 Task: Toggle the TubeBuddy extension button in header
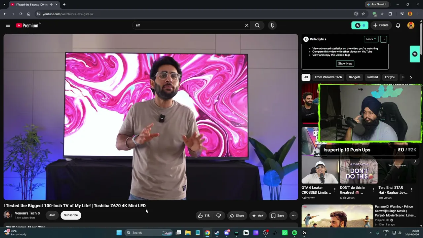point(360,25)
